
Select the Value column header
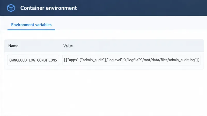coord(68,46)
